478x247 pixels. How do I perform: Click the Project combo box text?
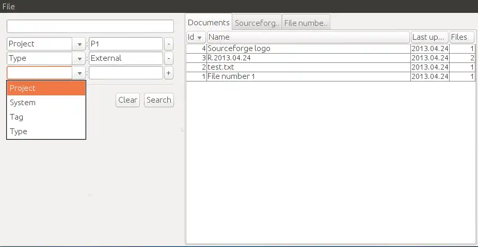click(x=21, y=44)
